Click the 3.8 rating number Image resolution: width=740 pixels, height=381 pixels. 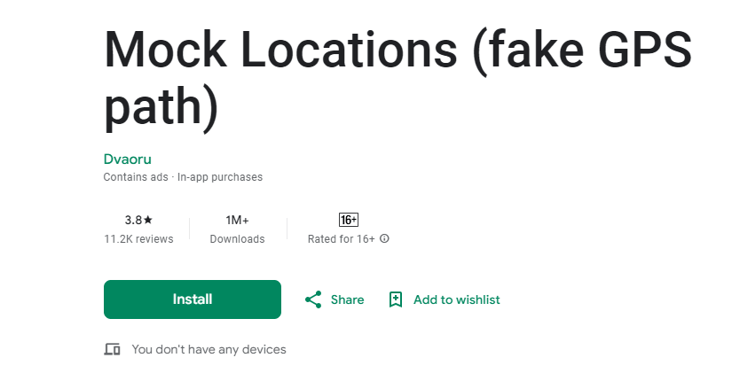[x=133, y=220]
